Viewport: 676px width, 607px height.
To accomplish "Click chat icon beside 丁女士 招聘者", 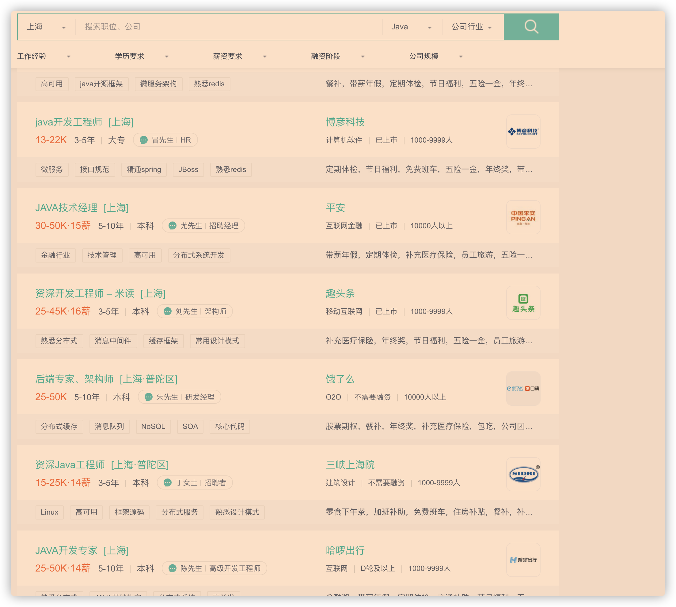I will tap(168, 482).
